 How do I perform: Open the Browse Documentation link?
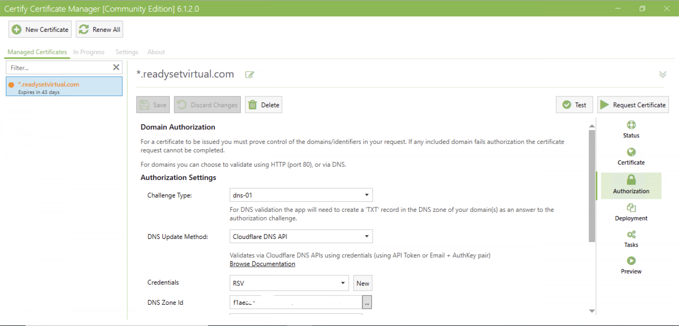pyautogui.click(x=262, y=264)
